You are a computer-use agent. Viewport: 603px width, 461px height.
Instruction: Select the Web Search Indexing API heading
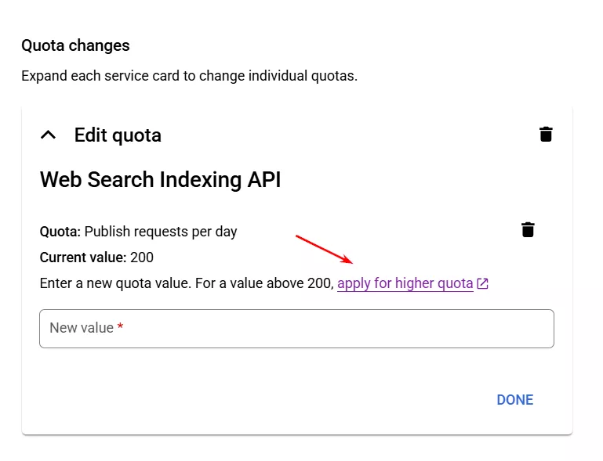[160, 180]
